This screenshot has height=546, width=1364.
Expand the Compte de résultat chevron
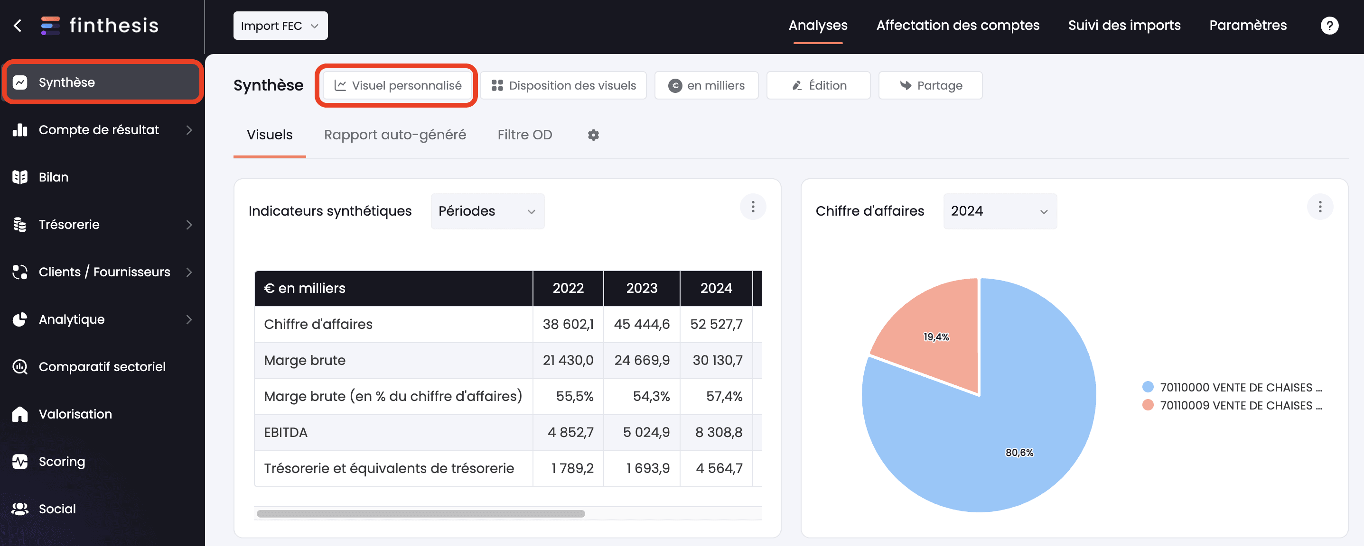point(189,130)
